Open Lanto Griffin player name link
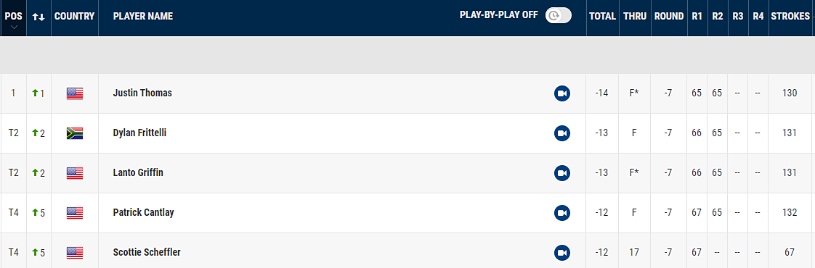This screenshot has width=815, height=268. [x=138, y=172]
